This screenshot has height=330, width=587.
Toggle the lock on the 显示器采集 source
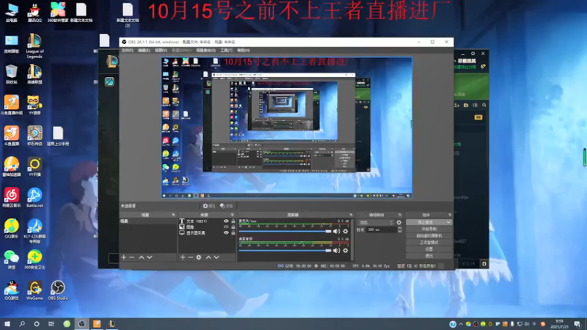tap(233, 232)
